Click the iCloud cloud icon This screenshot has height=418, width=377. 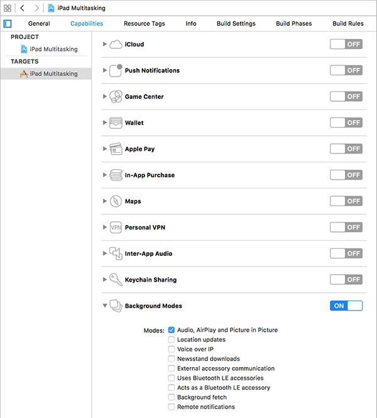coord(116,44)
